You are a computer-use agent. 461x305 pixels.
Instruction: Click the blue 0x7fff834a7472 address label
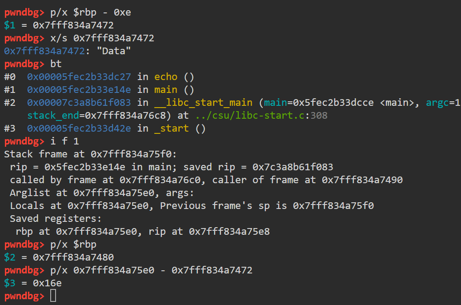44,51
